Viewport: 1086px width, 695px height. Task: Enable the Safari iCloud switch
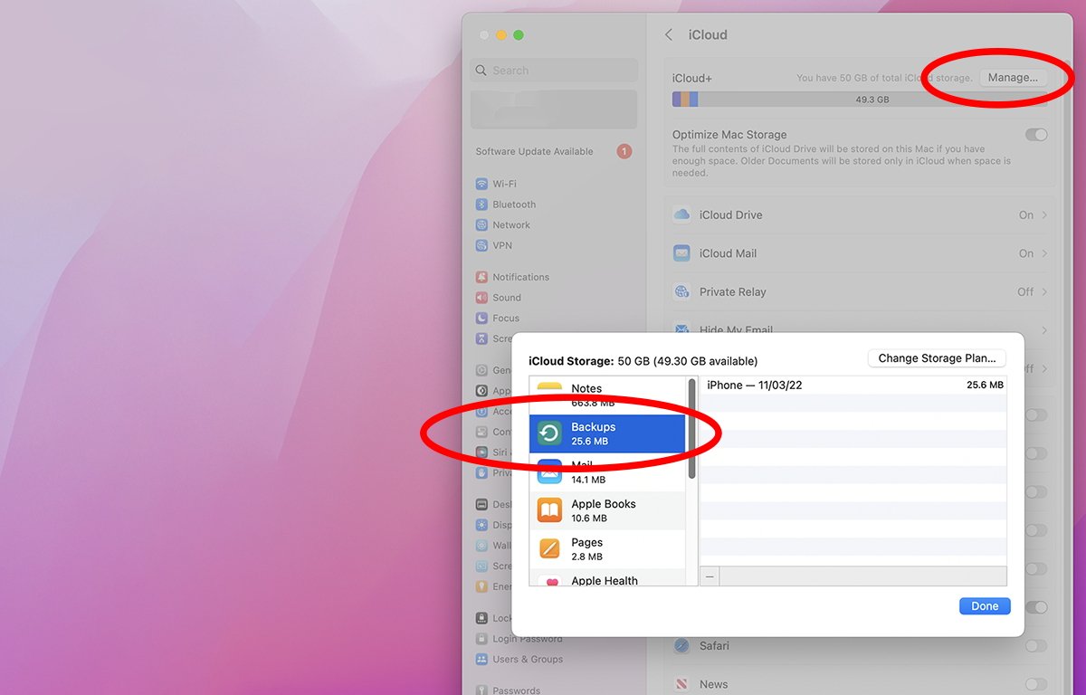(1036, 646)
